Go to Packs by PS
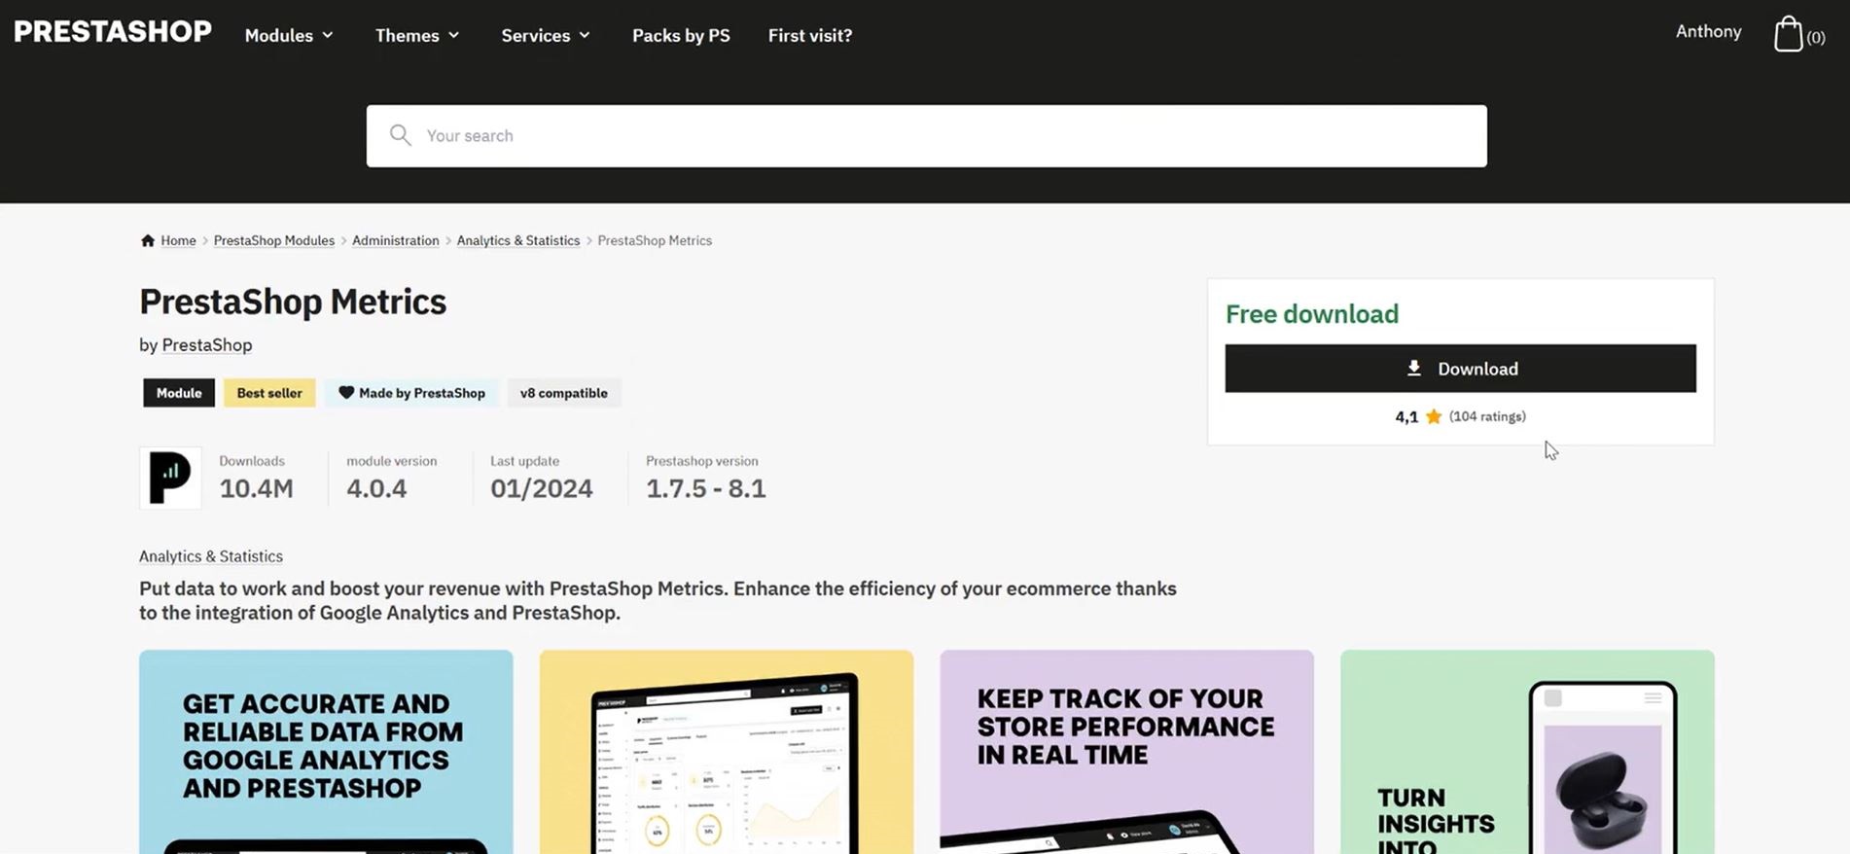 pyautogui.click(x=681, y=35)
